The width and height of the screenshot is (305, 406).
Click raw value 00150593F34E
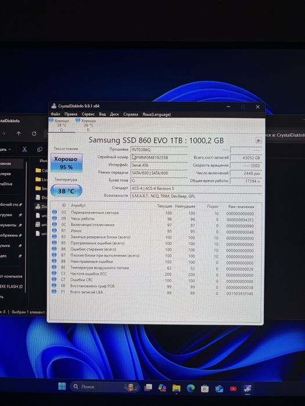pyautogui.click(x=240, y=293)
